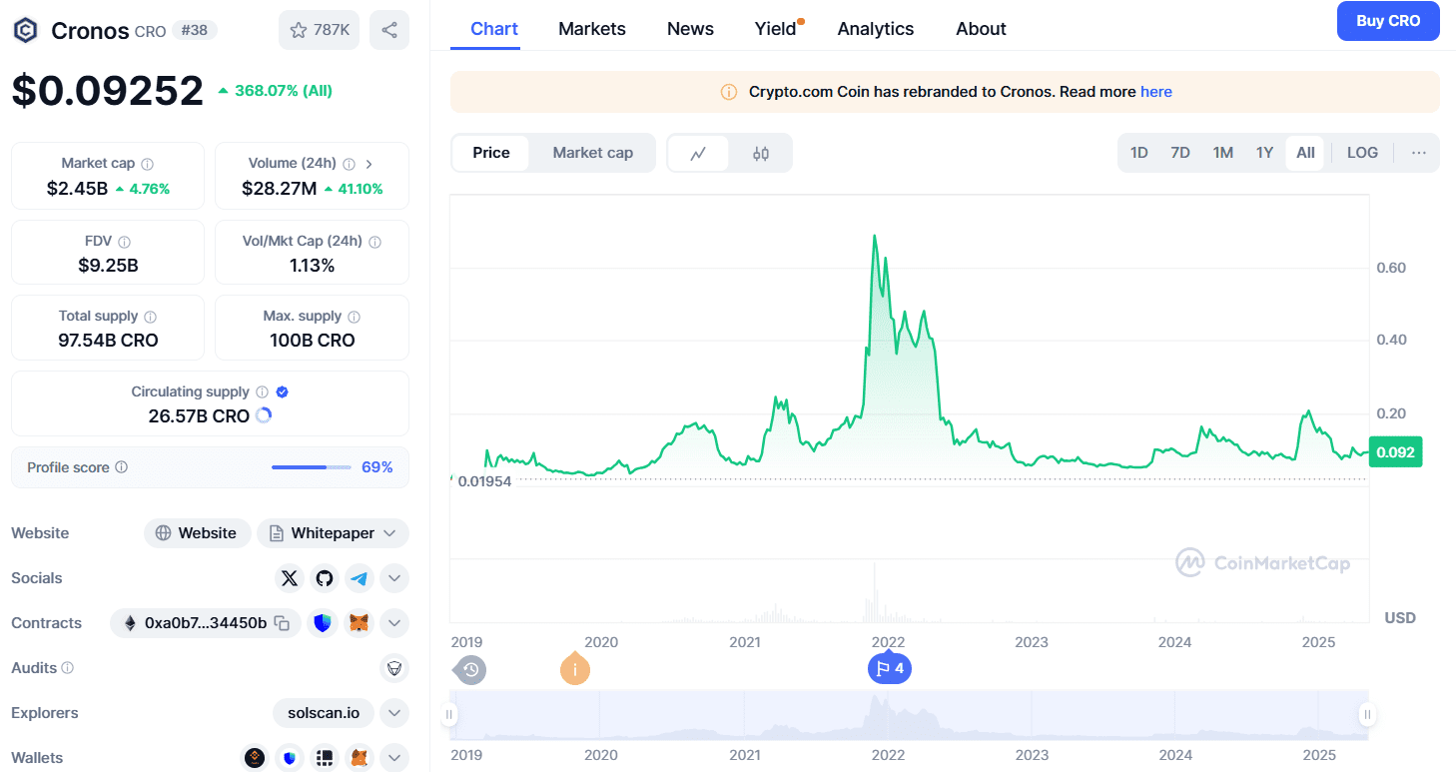
Task: Click the orange info timeline marker
Action: (x=574, y=669)
